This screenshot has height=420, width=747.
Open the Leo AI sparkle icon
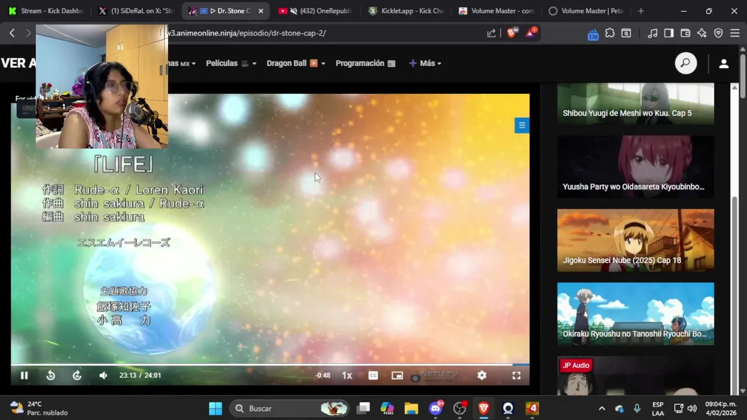point(702,33)
